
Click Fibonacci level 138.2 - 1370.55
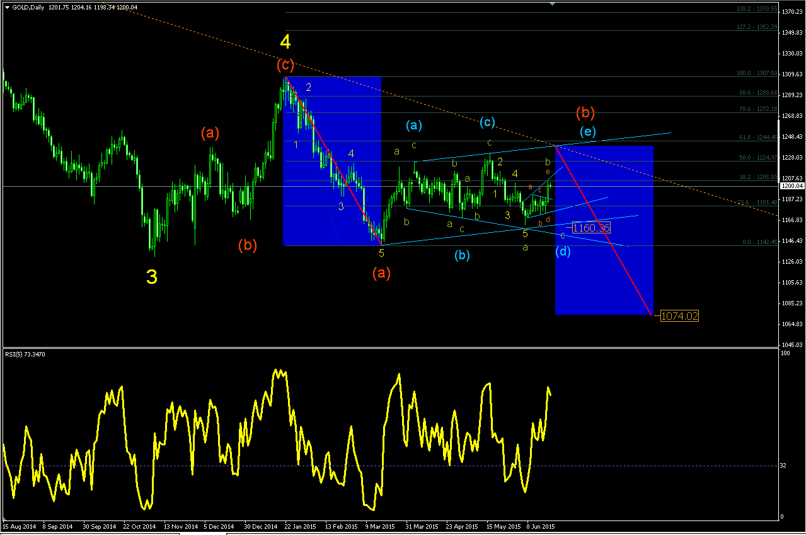[756, 9]
